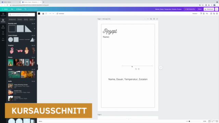The height and width of the screenshot is (123, 219).
Task: Click the Download button
Action: [x=209, y=9]
